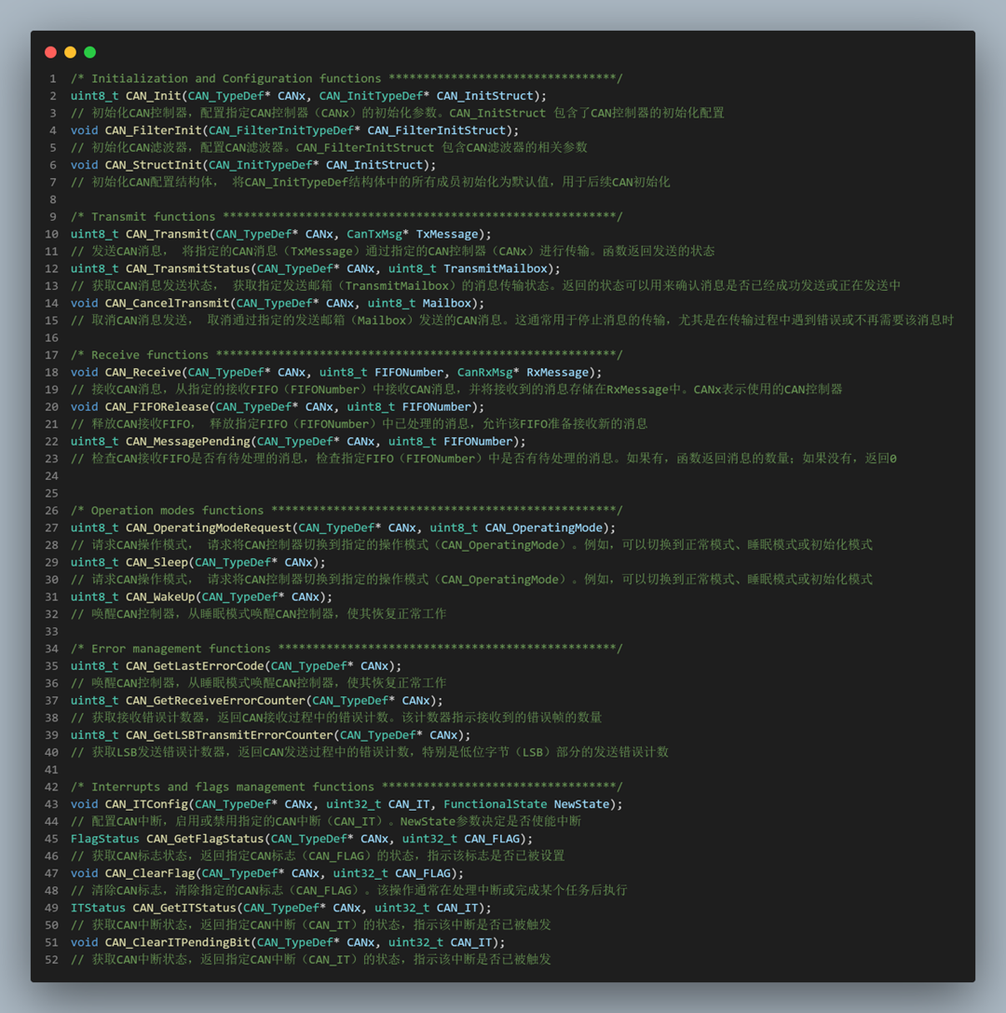Screen dimensions: 1006x1013
Task: Click the red close dot
Action: point(50,52)
